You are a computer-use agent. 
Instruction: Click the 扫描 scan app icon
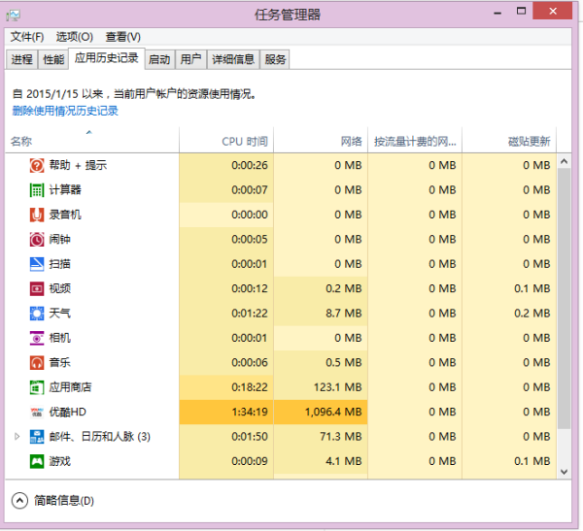click(37, 264)
